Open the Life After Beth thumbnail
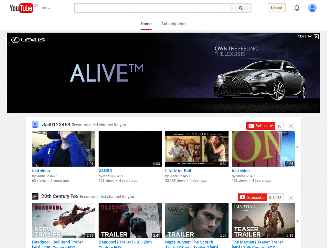 point(197,149)
